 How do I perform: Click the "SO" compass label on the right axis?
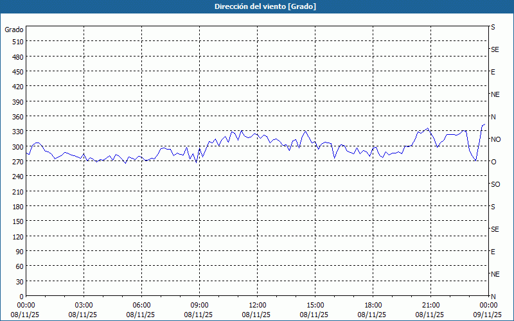point(495,184)
